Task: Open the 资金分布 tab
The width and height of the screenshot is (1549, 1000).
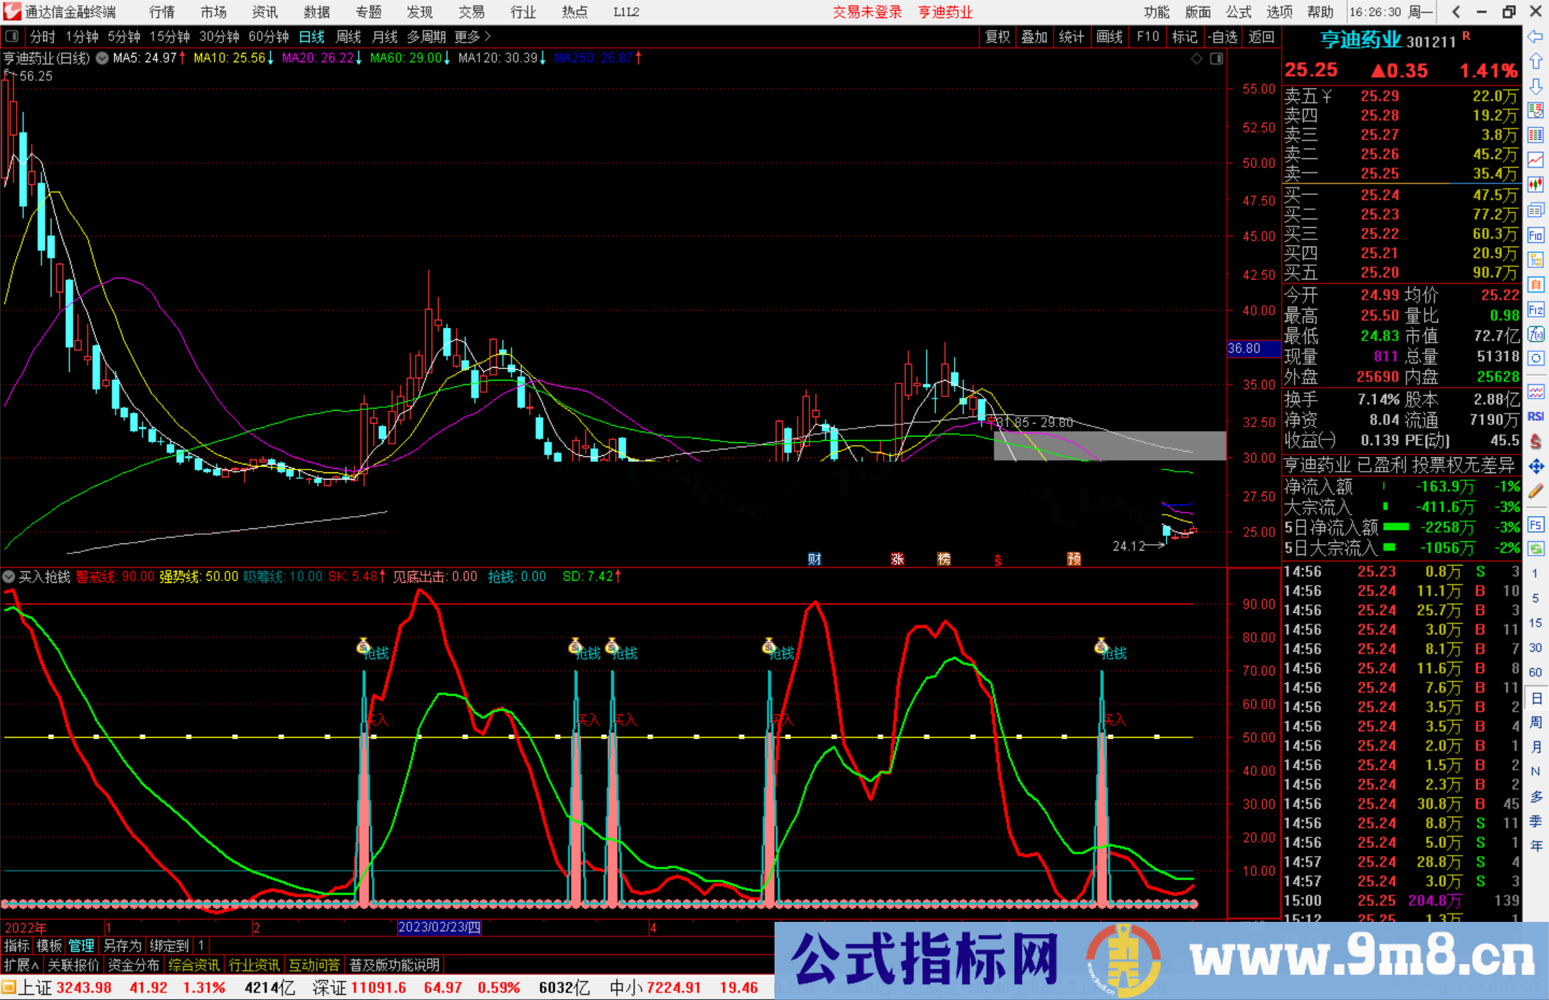Action: 133,965
